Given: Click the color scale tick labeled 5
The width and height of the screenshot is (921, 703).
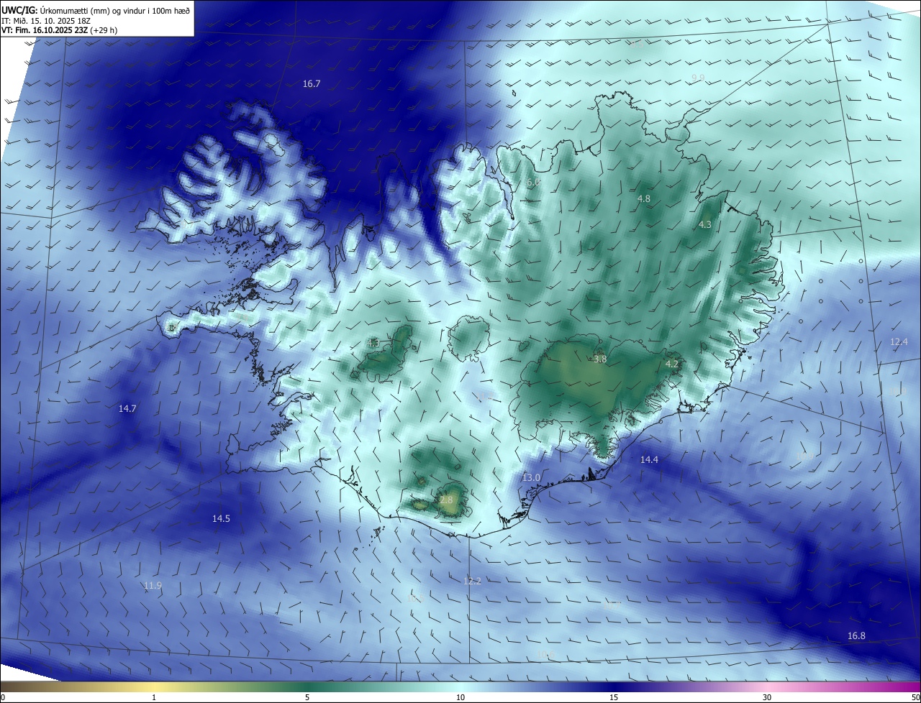Looking at the screenshot, I should 307,697.
